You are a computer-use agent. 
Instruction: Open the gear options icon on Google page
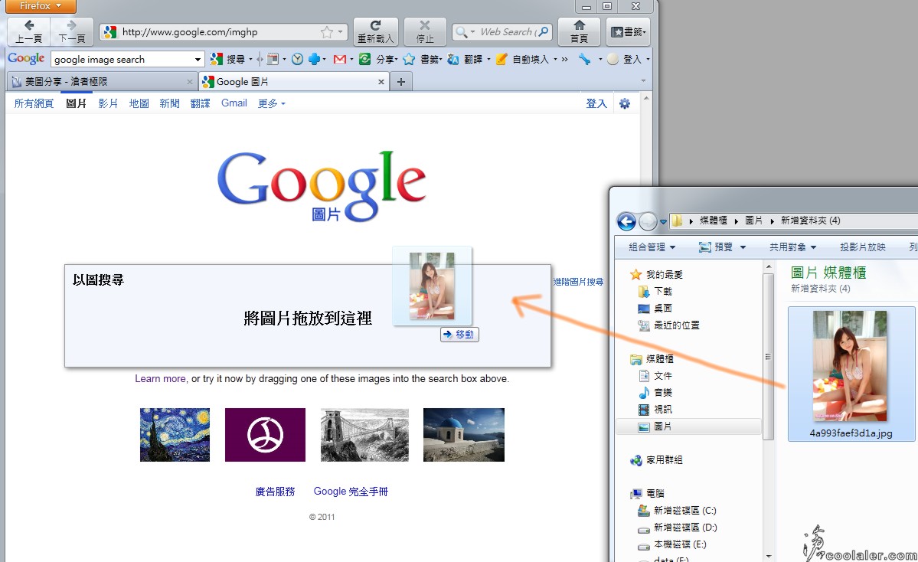(625, 103)
